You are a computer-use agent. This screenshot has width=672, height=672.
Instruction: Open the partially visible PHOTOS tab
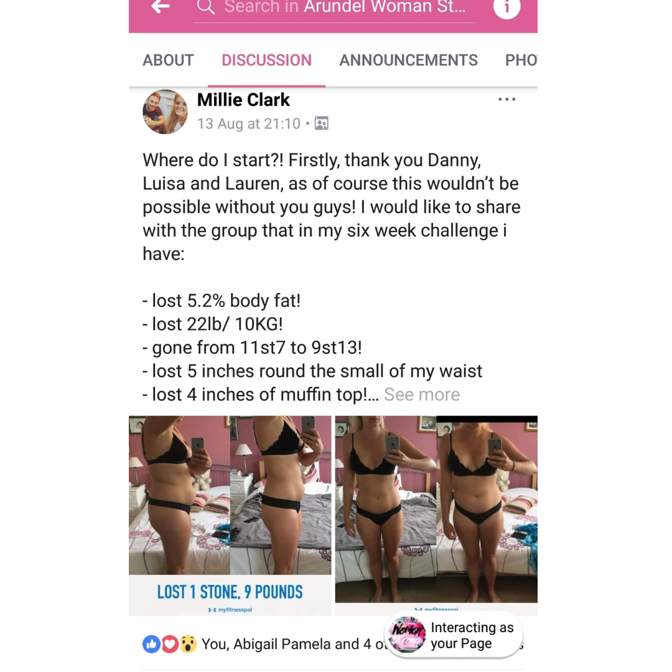[x=521, y=60]
